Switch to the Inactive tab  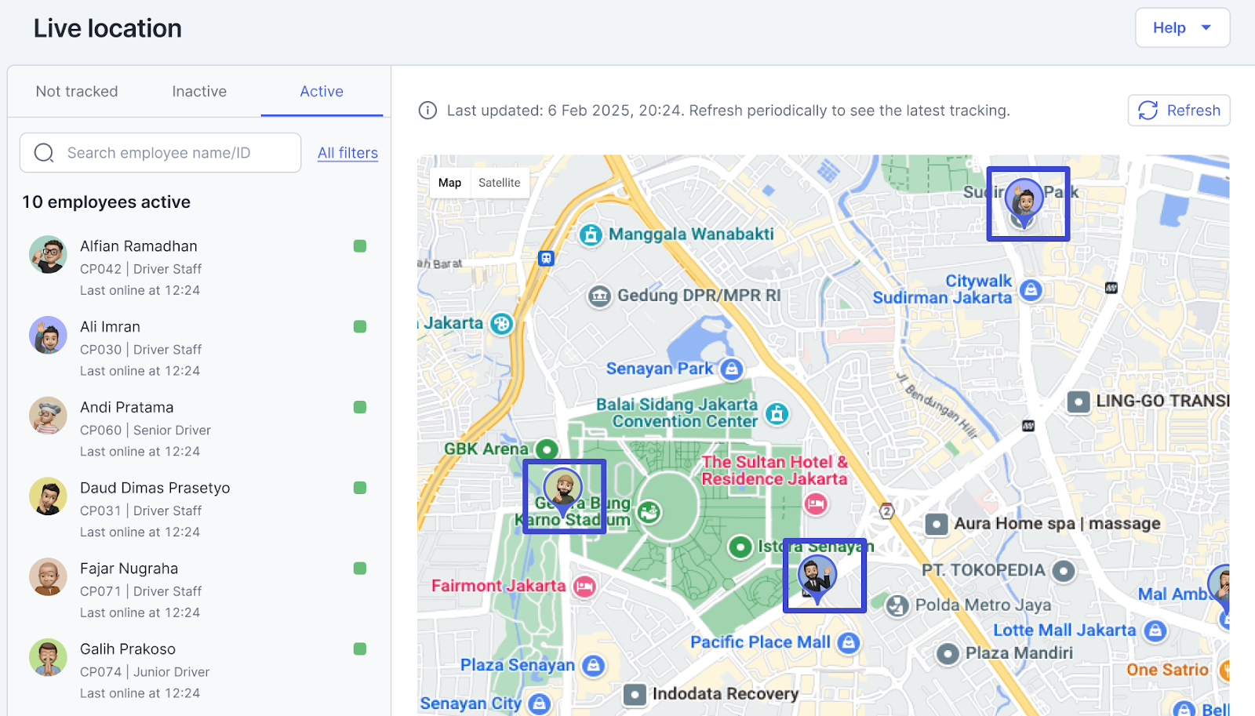point(198,91)
